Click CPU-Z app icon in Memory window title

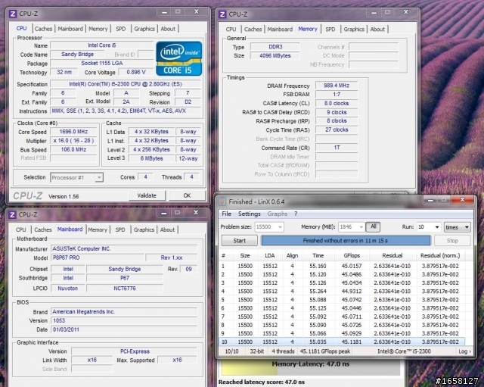[x=222, y=14]
